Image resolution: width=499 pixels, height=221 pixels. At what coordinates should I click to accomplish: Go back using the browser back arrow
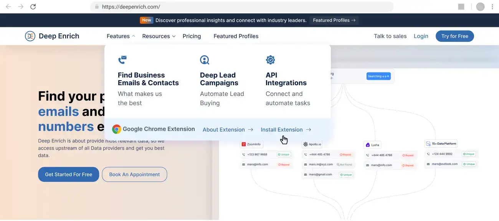tap(8, 7)
